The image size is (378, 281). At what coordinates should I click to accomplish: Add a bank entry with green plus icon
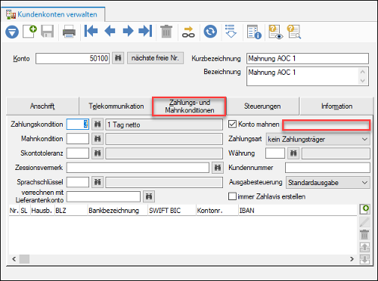364,209
